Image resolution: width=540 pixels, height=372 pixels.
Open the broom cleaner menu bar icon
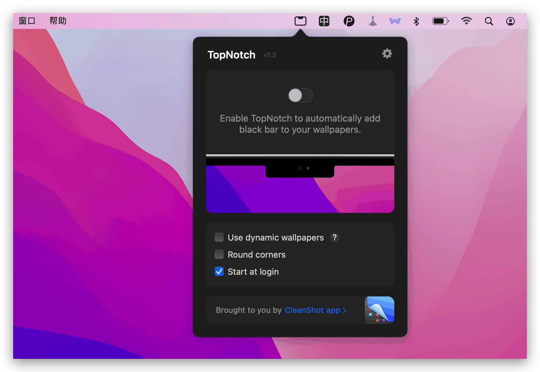pos(373,21)
